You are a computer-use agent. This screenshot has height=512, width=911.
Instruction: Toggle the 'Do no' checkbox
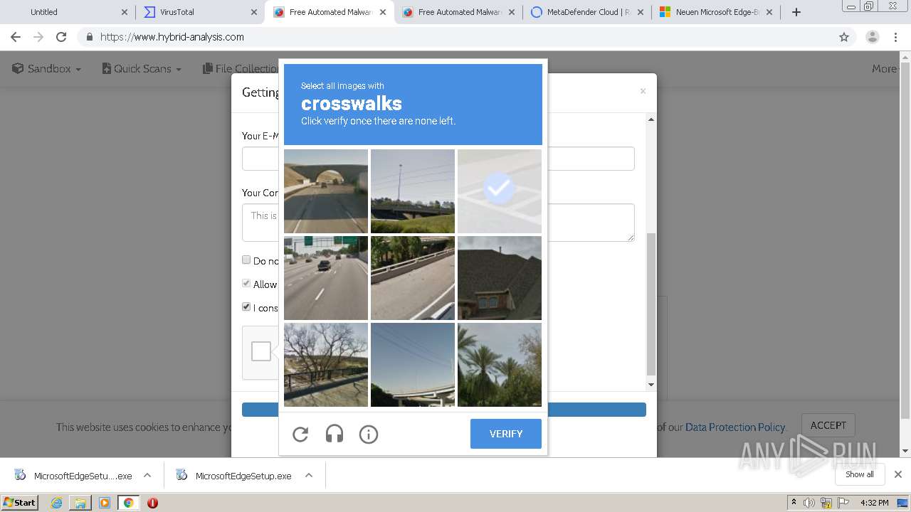coord(246,260)
